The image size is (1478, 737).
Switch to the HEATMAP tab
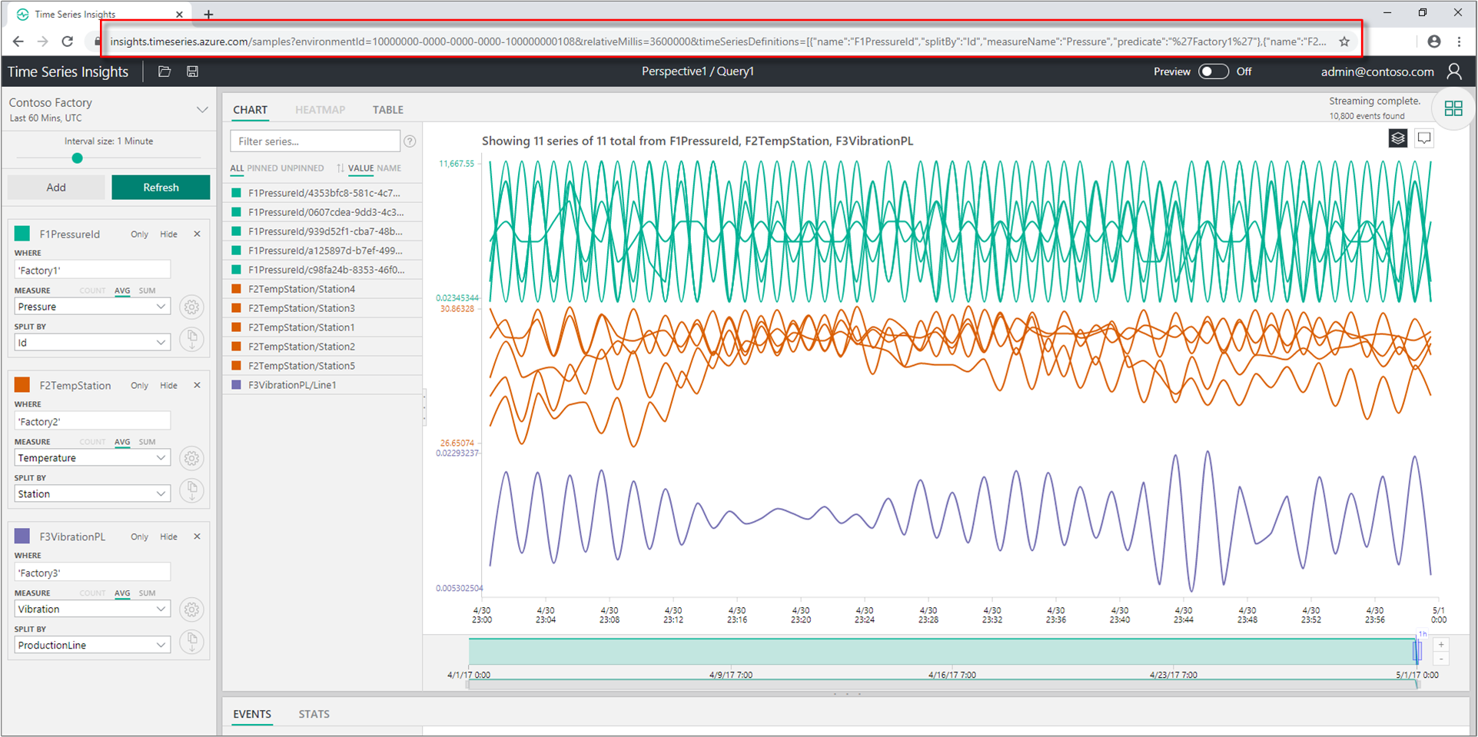[x=321, y=109]
